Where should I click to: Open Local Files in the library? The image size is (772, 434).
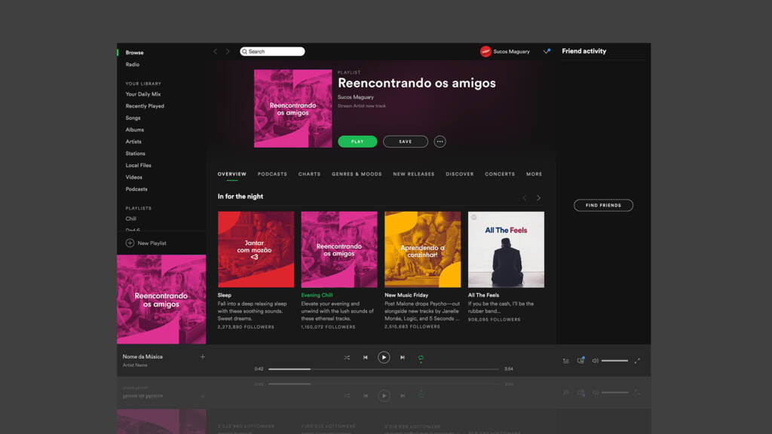click(139, 165)
